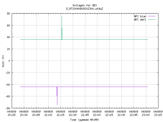Click the 'NPI bias' legend label
The height and width of the screenshot is (122, 163).
[140, 16]
